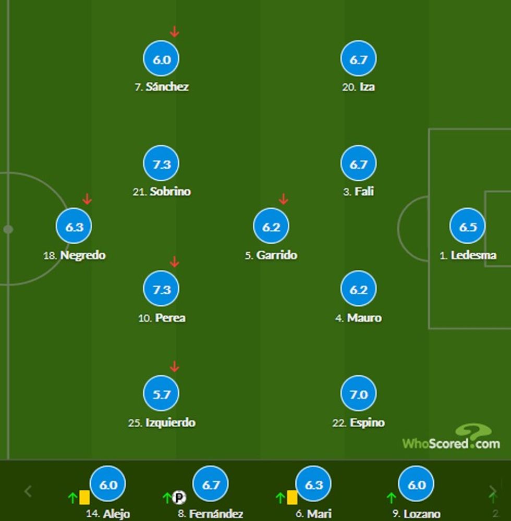Show more substitutes with right chevron
This screenshot has height=521, width=511.
493,491
